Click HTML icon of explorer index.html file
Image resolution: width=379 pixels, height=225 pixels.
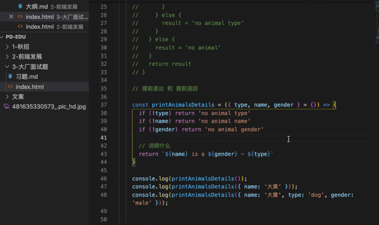pyautogui.click(x=10, y=86)
